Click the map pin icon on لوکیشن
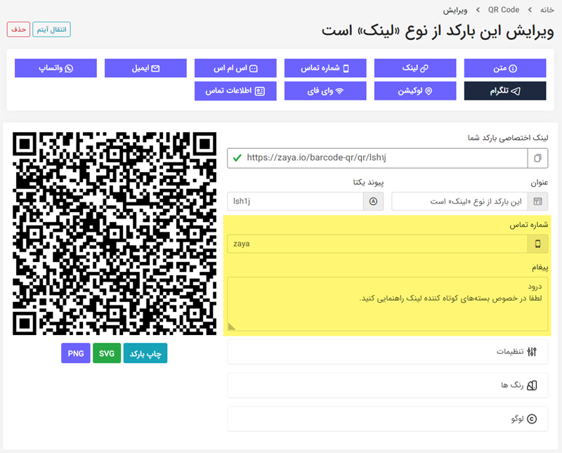562x453 pixels. pyautogui.click(x=429, y=91)
